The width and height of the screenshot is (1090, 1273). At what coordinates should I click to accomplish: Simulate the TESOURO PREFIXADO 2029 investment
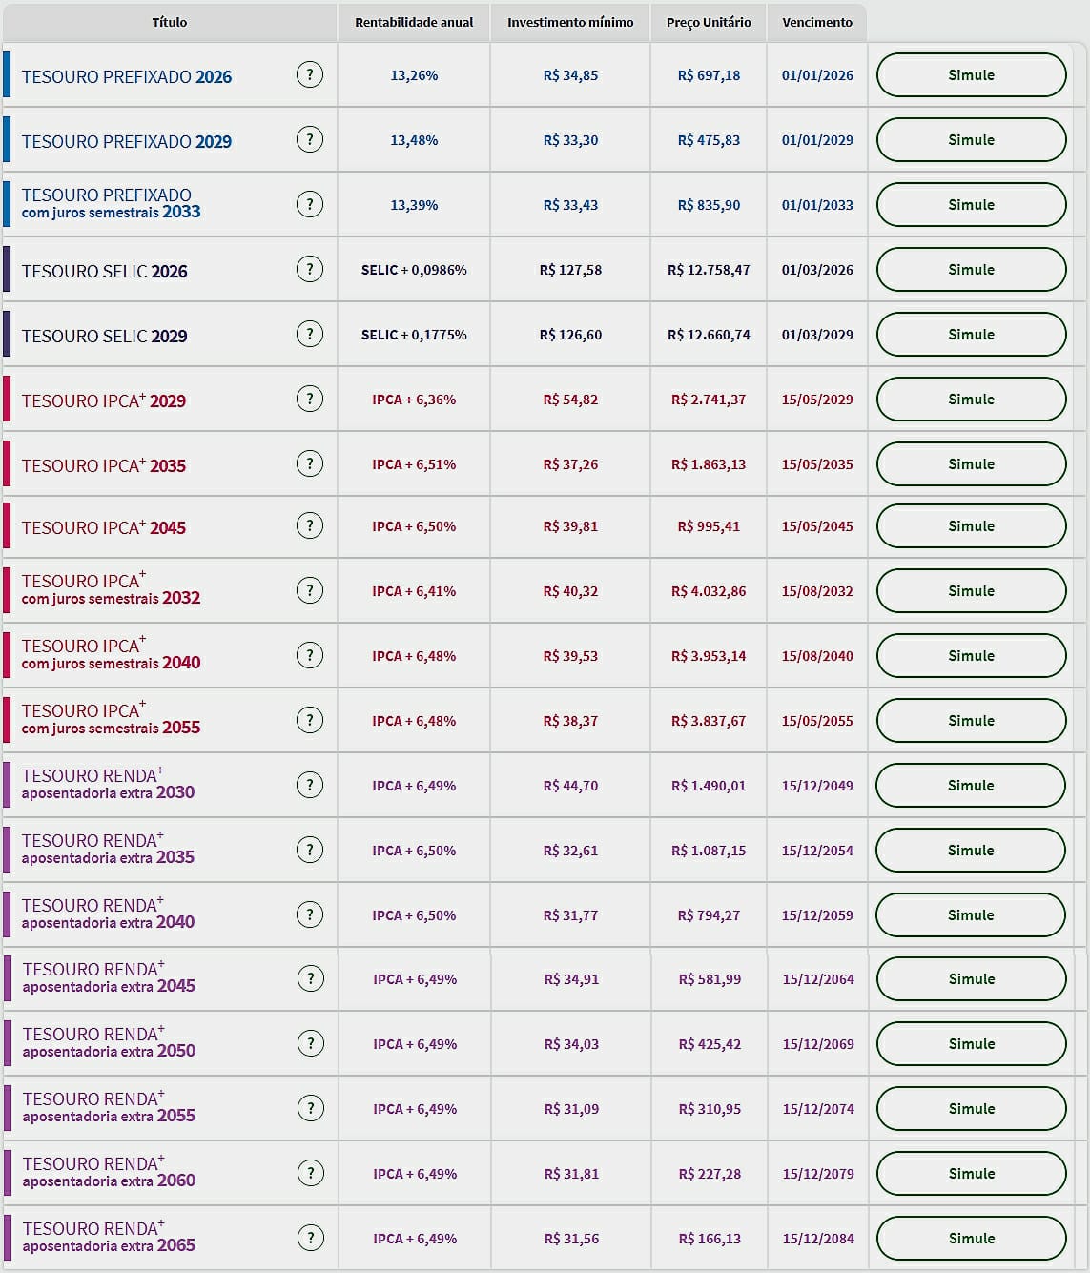click(971, 139)
